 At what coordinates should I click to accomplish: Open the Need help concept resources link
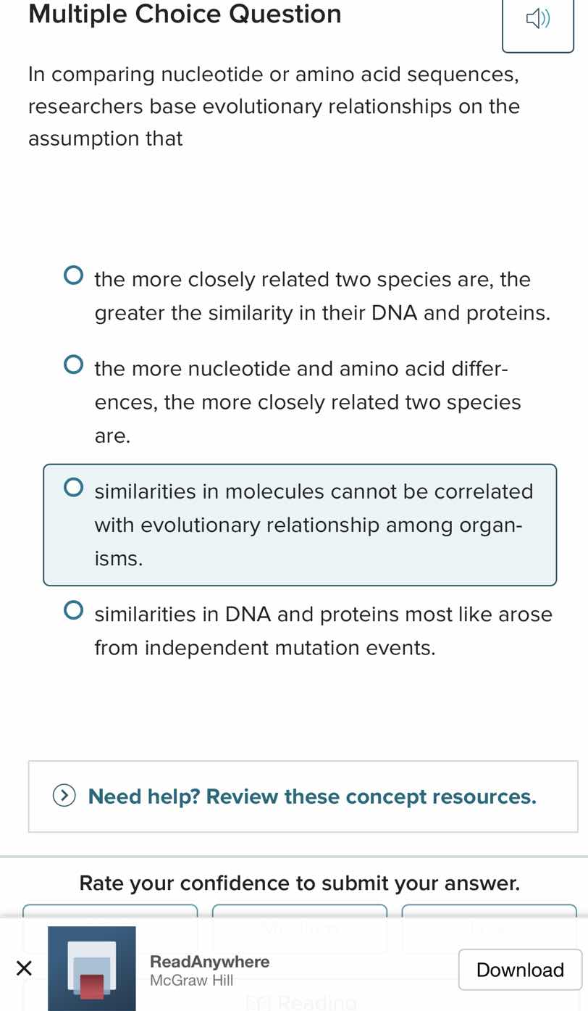click(x=311, y=796)
